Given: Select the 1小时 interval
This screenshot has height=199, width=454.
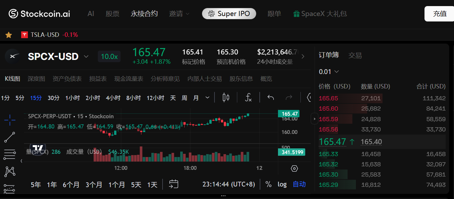Looking at the screenshot, I should click(72, 98).
